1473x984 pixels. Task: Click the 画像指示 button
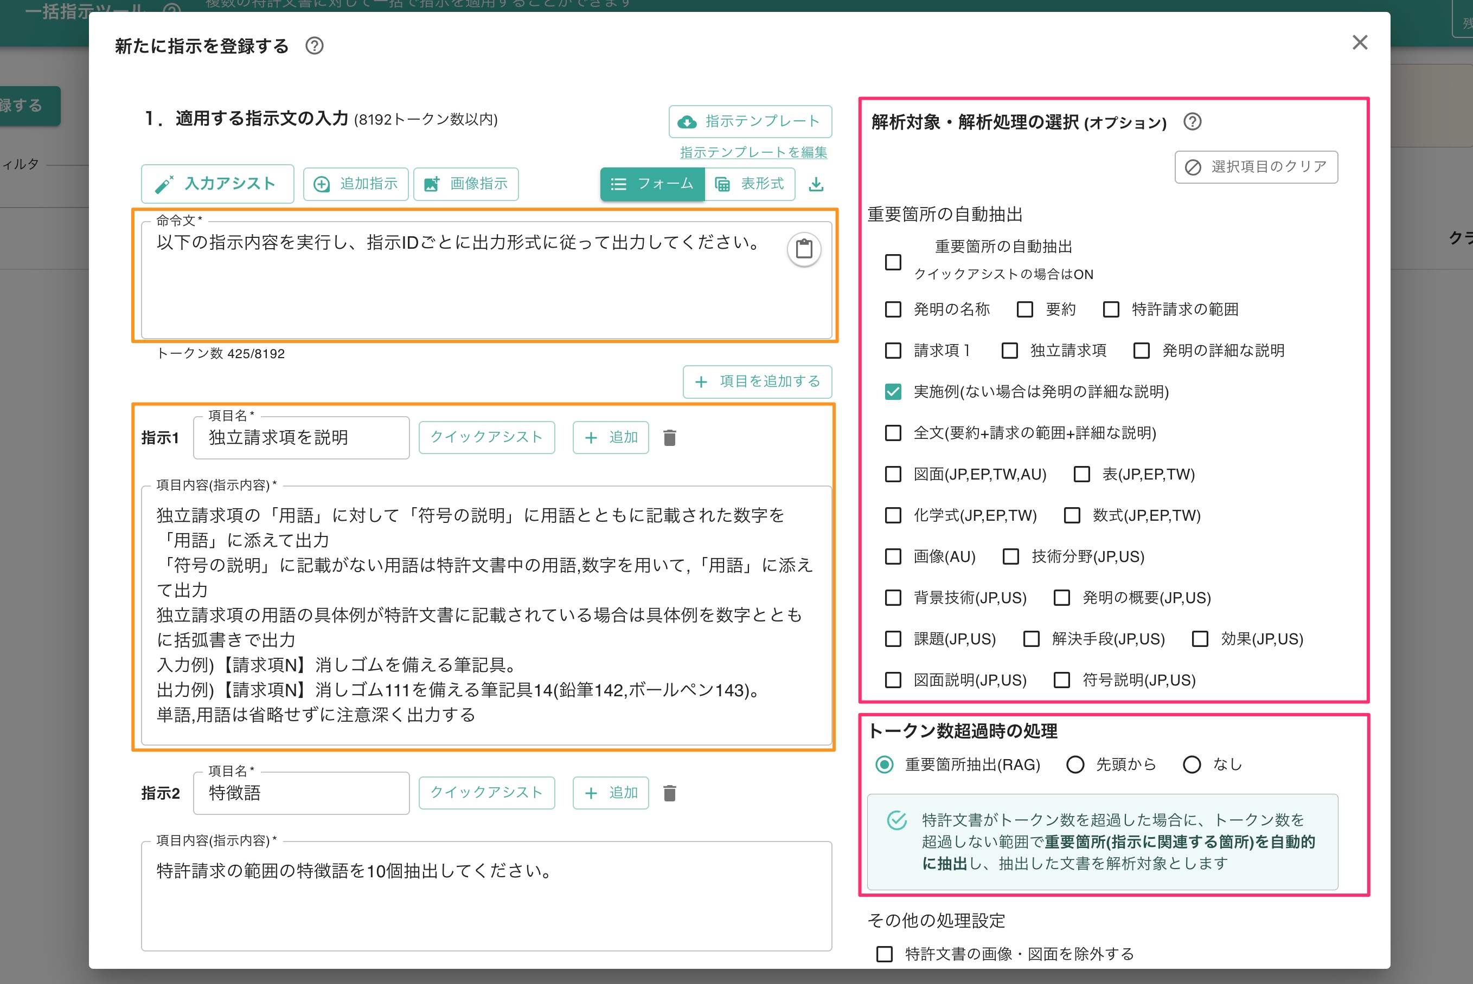[466, 184]
